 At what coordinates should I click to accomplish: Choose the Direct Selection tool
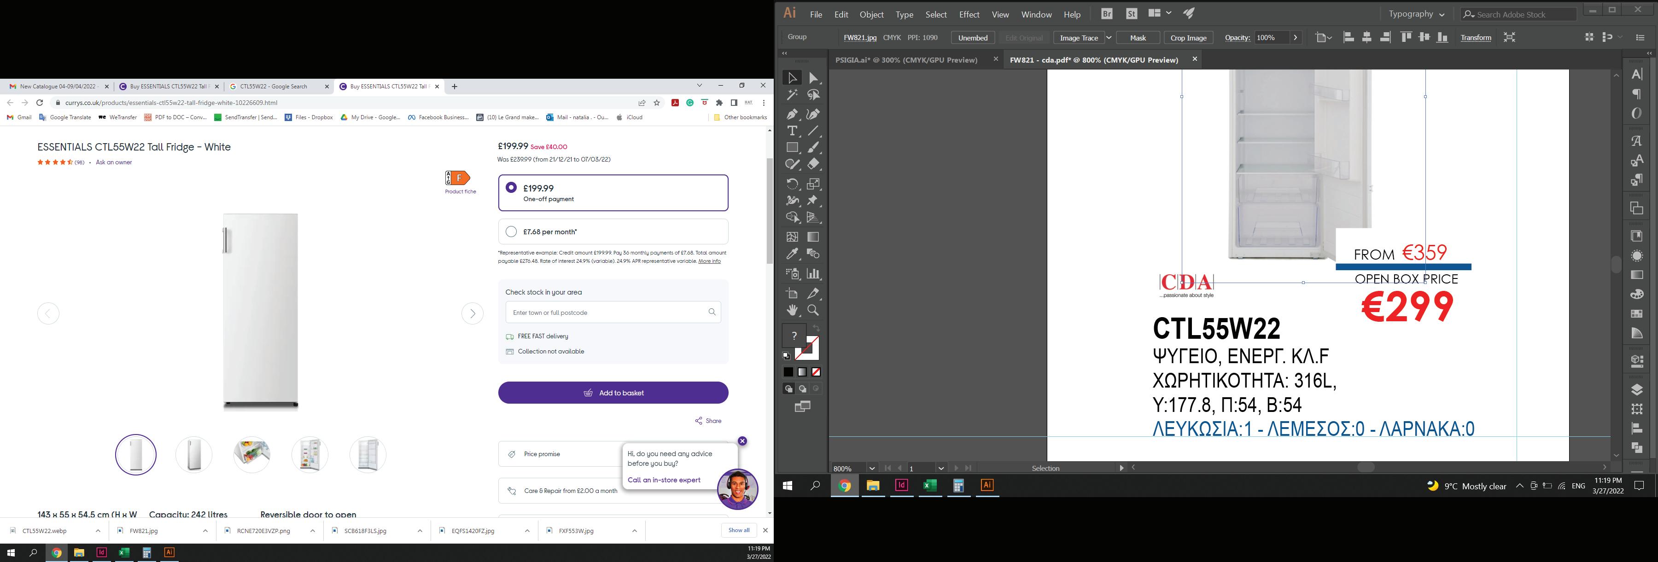coord(813,78)
